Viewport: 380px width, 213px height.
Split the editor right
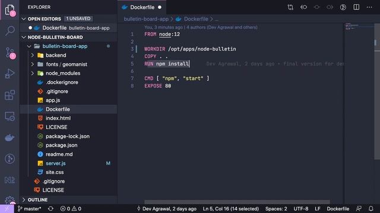tap(356, 7)
